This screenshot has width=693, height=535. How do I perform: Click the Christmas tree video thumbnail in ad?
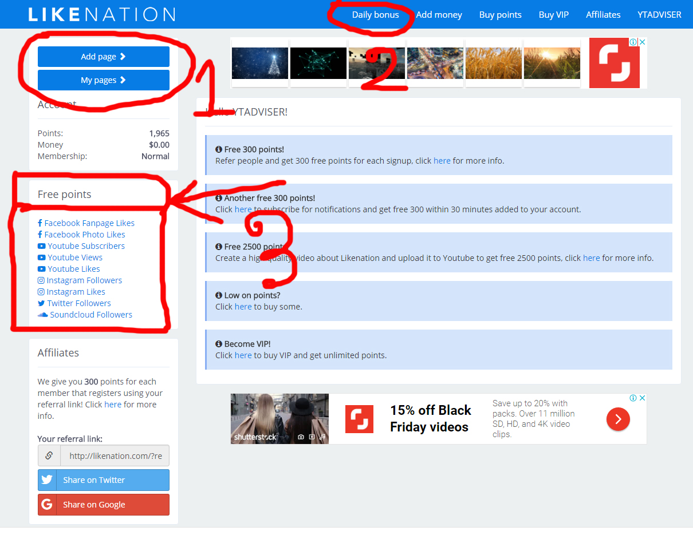260,63
